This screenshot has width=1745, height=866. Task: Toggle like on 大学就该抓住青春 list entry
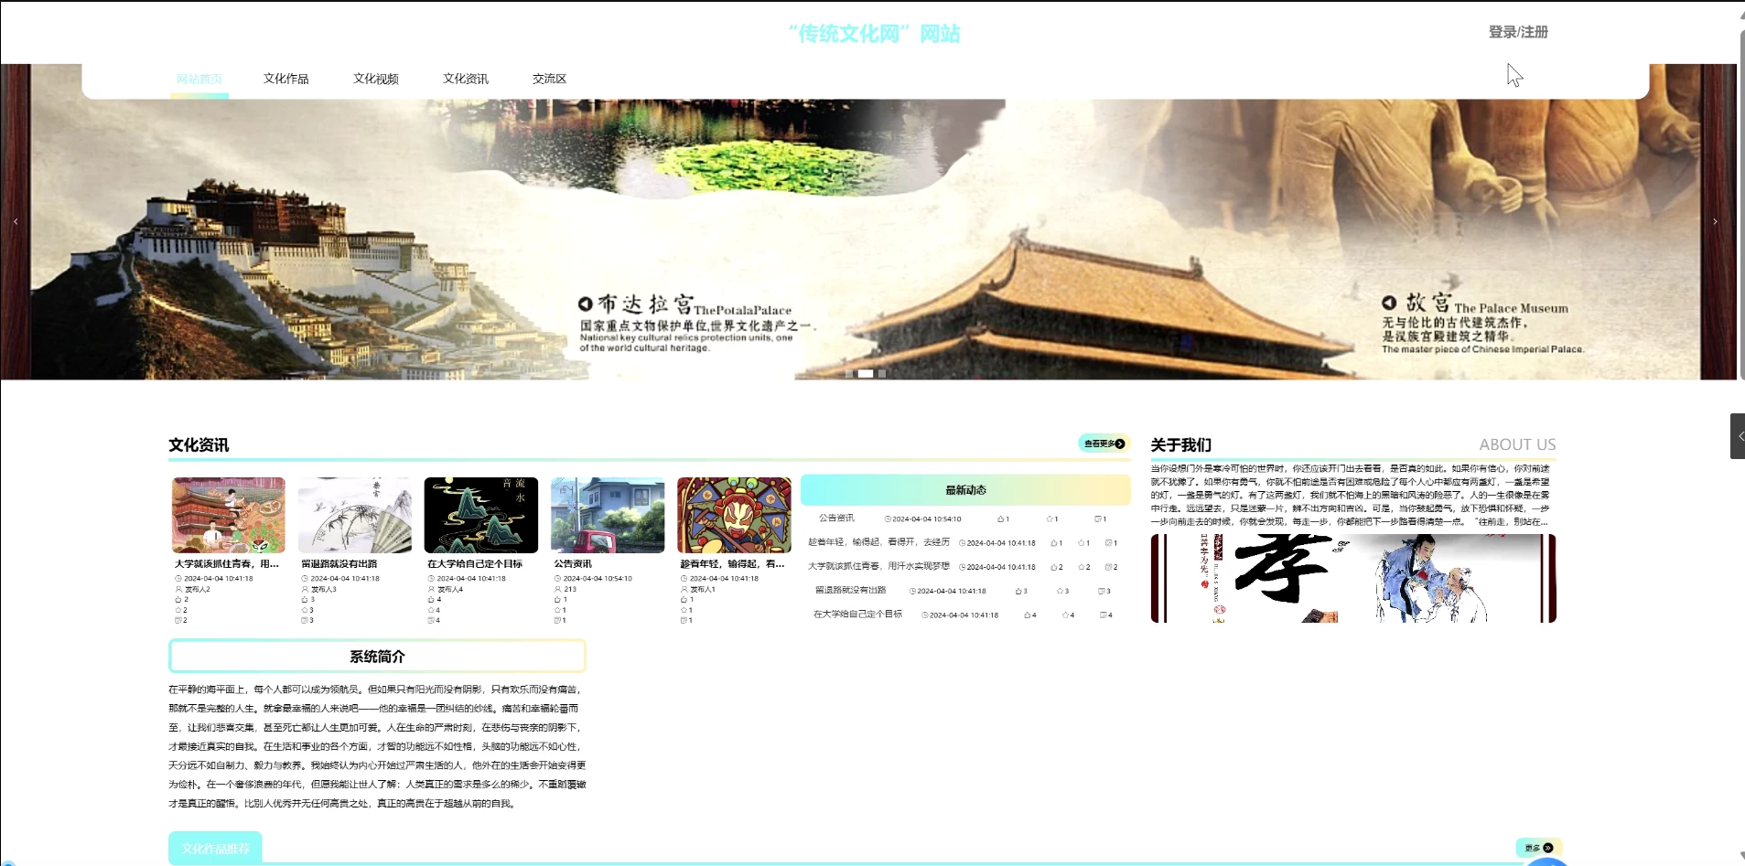click(x=1053, y=567)
